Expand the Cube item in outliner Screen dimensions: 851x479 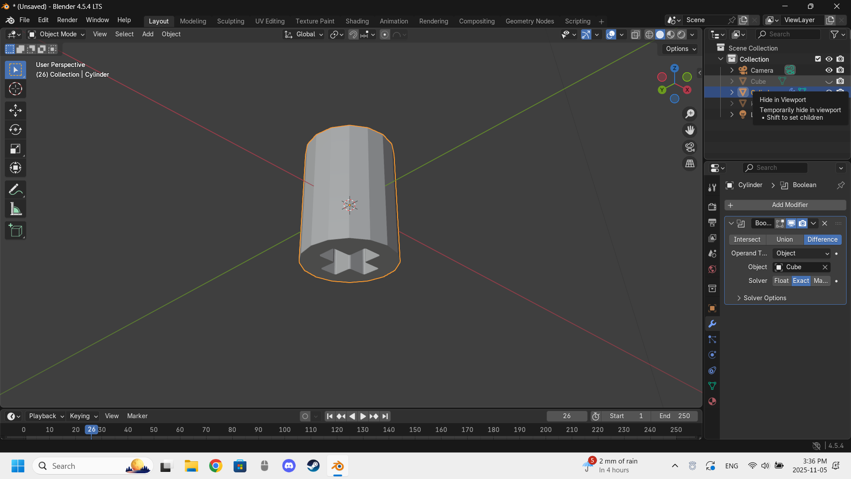click(732, 82)
